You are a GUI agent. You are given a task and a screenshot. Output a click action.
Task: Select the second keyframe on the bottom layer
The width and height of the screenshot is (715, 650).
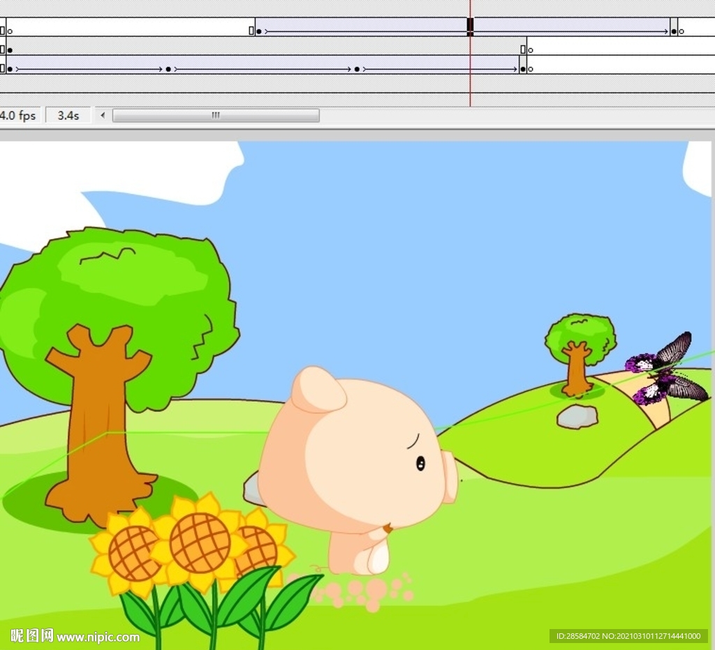point(168,69)
